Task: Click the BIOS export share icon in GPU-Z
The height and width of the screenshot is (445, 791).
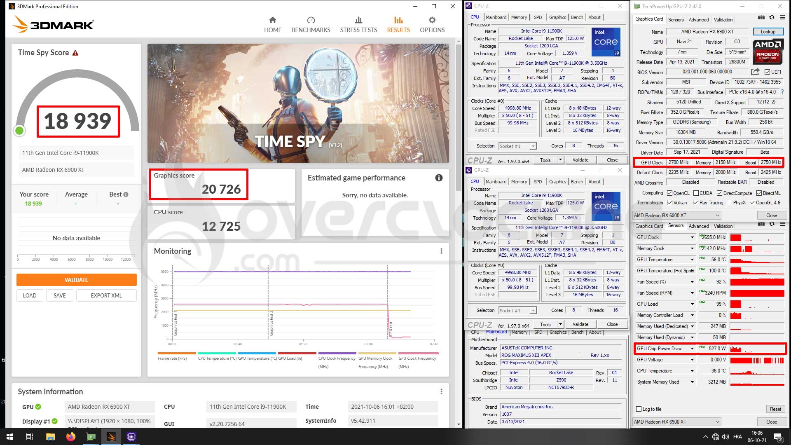Action: [x=755, y=72]
